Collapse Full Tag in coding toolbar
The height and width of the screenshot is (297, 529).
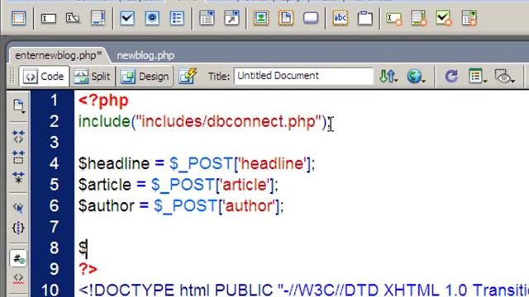(18, 137)
